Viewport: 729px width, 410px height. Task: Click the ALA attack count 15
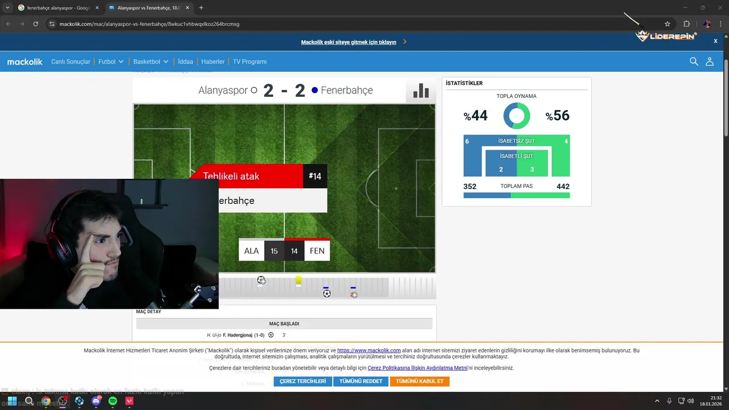point(274,251)
